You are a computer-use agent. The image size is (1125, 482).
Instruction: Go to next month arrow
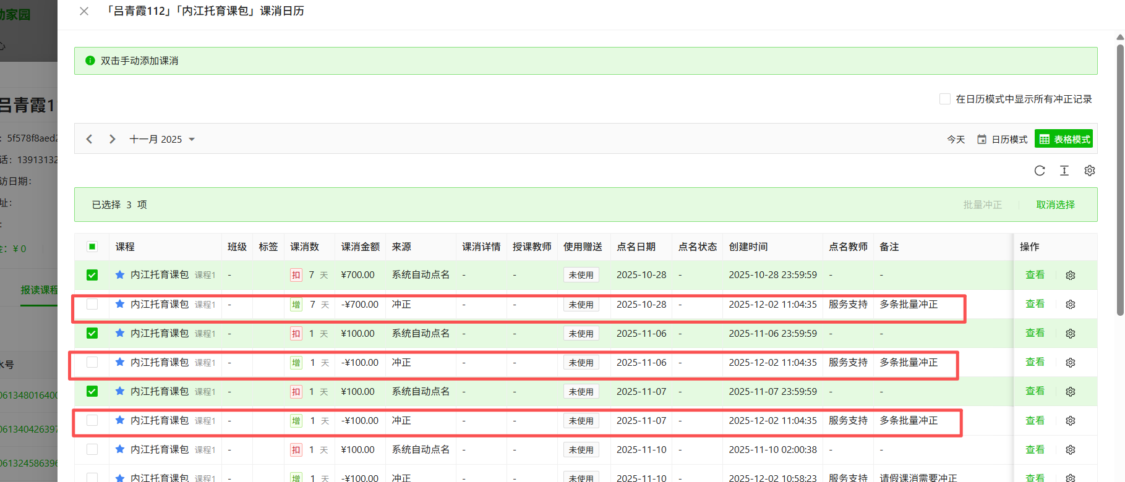coord(112,139)
